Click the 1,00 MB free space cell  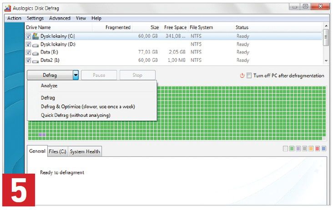click(177, 60)
